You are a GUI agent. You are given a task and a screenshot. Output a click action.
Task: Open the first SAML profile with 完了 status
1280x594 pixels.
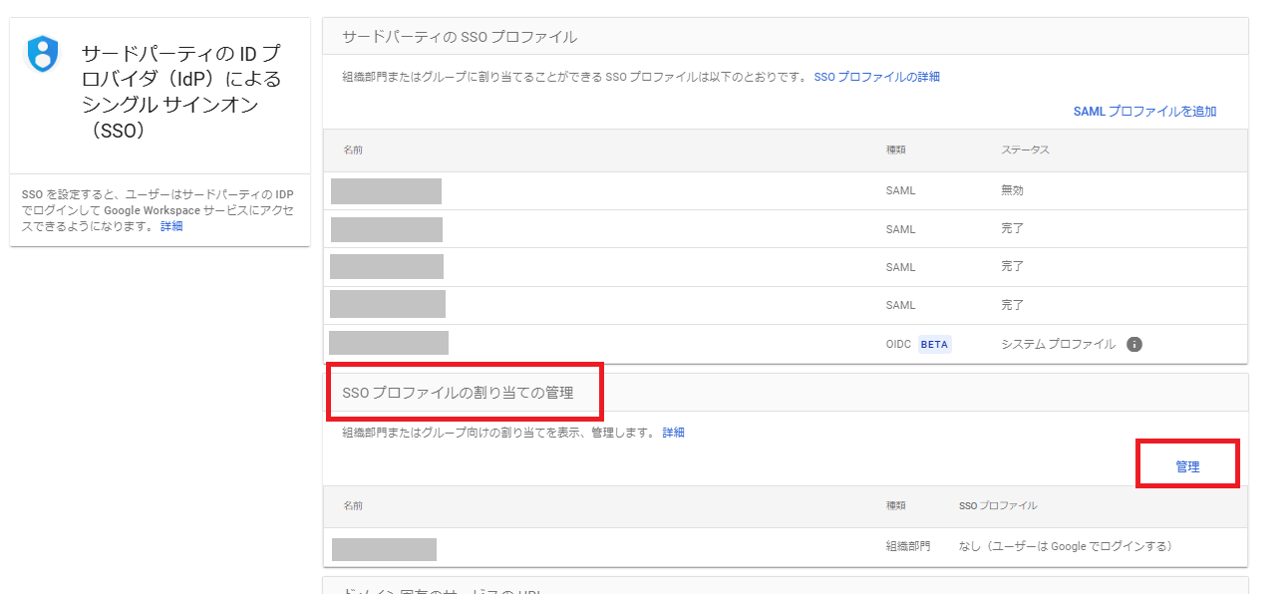tap(387, 229)
